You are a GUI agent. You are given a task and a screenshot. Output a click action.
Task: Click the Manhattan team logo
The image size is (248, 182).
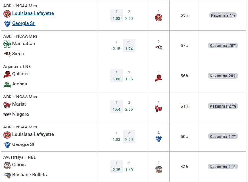point(7,44)
